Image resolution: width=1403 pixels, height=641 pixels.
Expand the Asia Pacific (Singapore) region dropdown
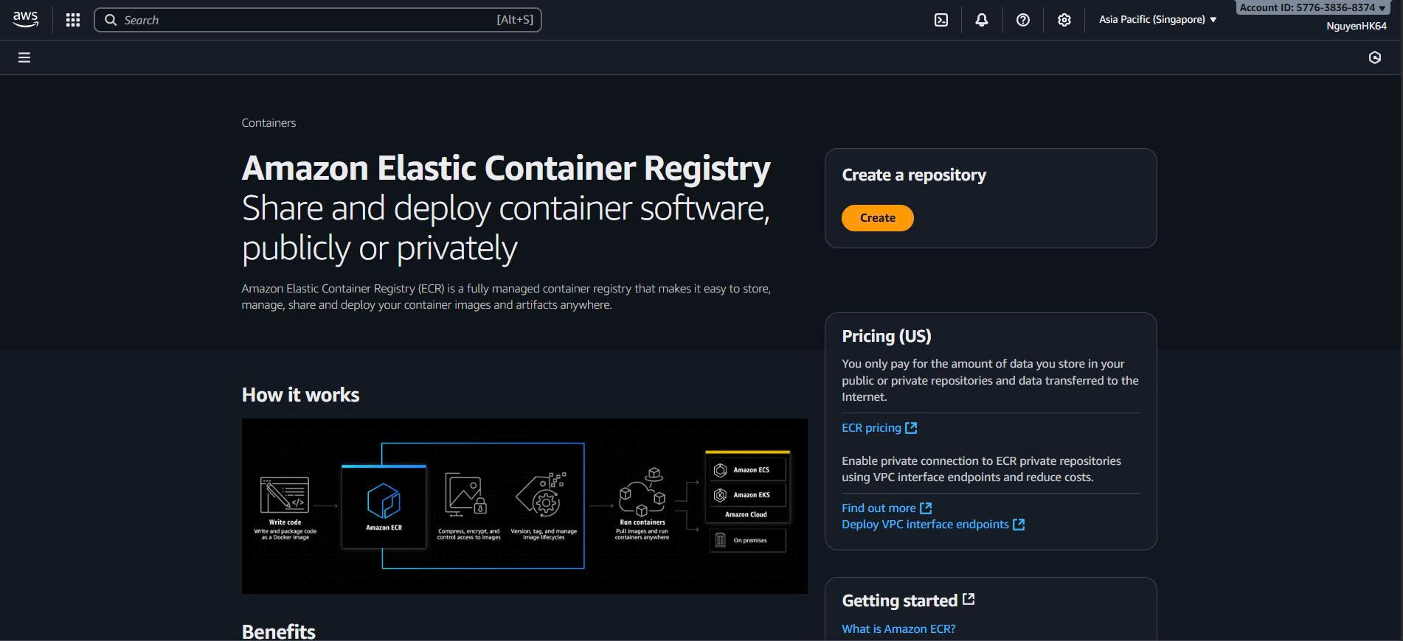pos(1157,20)
